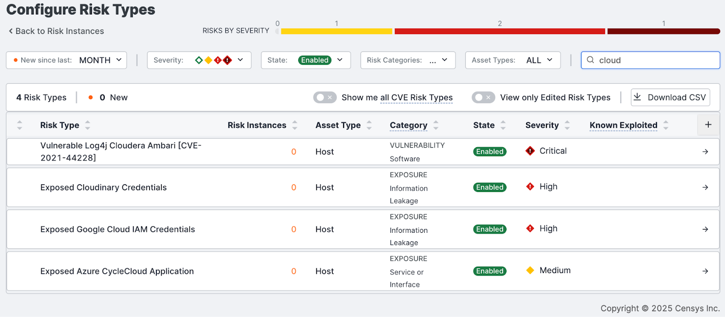Click arrow icon on Exposed Azure CycleCloud row
The height and width of the screenshot is (317, 725).
705,271
